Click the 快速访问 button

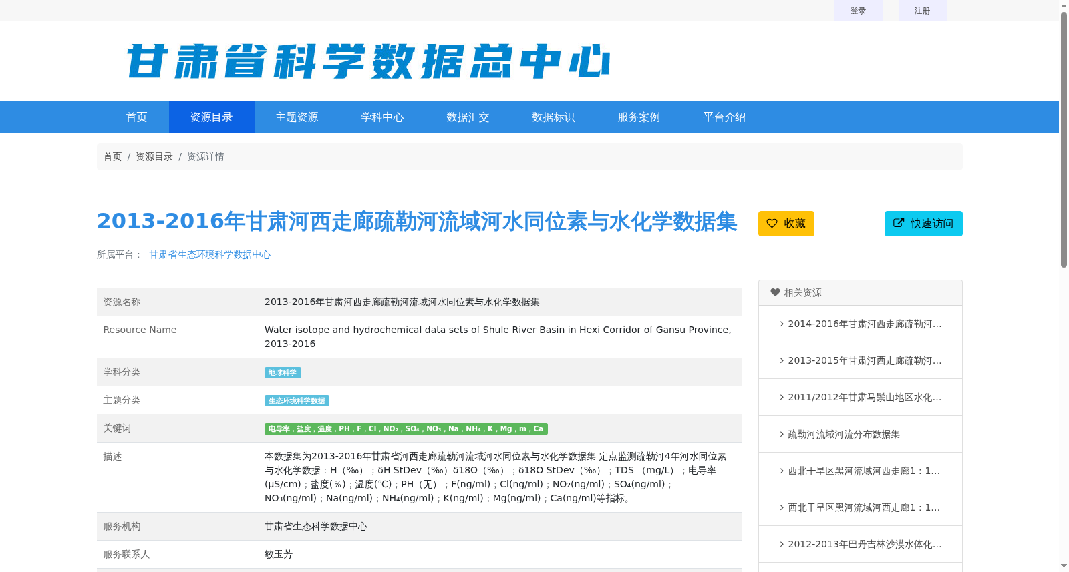923,224
